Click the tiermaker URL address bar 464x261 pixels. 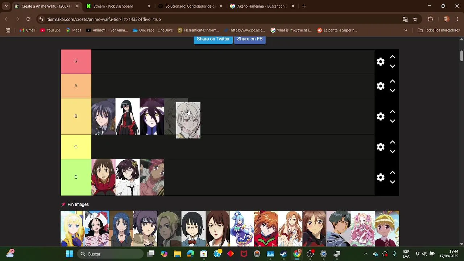[x=217, y=19]
